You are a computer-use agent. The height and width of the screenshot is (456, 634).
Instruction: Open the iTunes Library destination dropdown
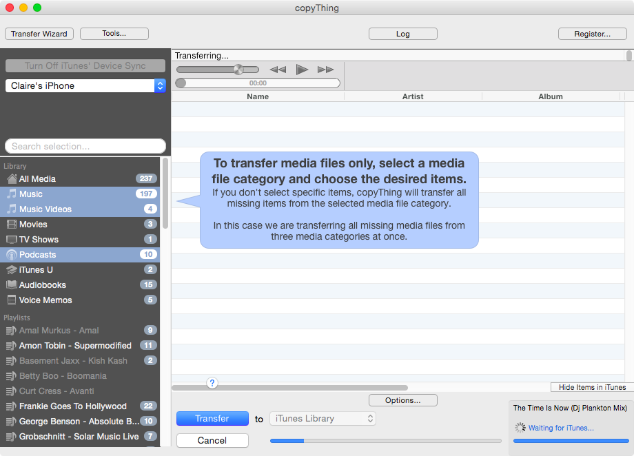323,418
